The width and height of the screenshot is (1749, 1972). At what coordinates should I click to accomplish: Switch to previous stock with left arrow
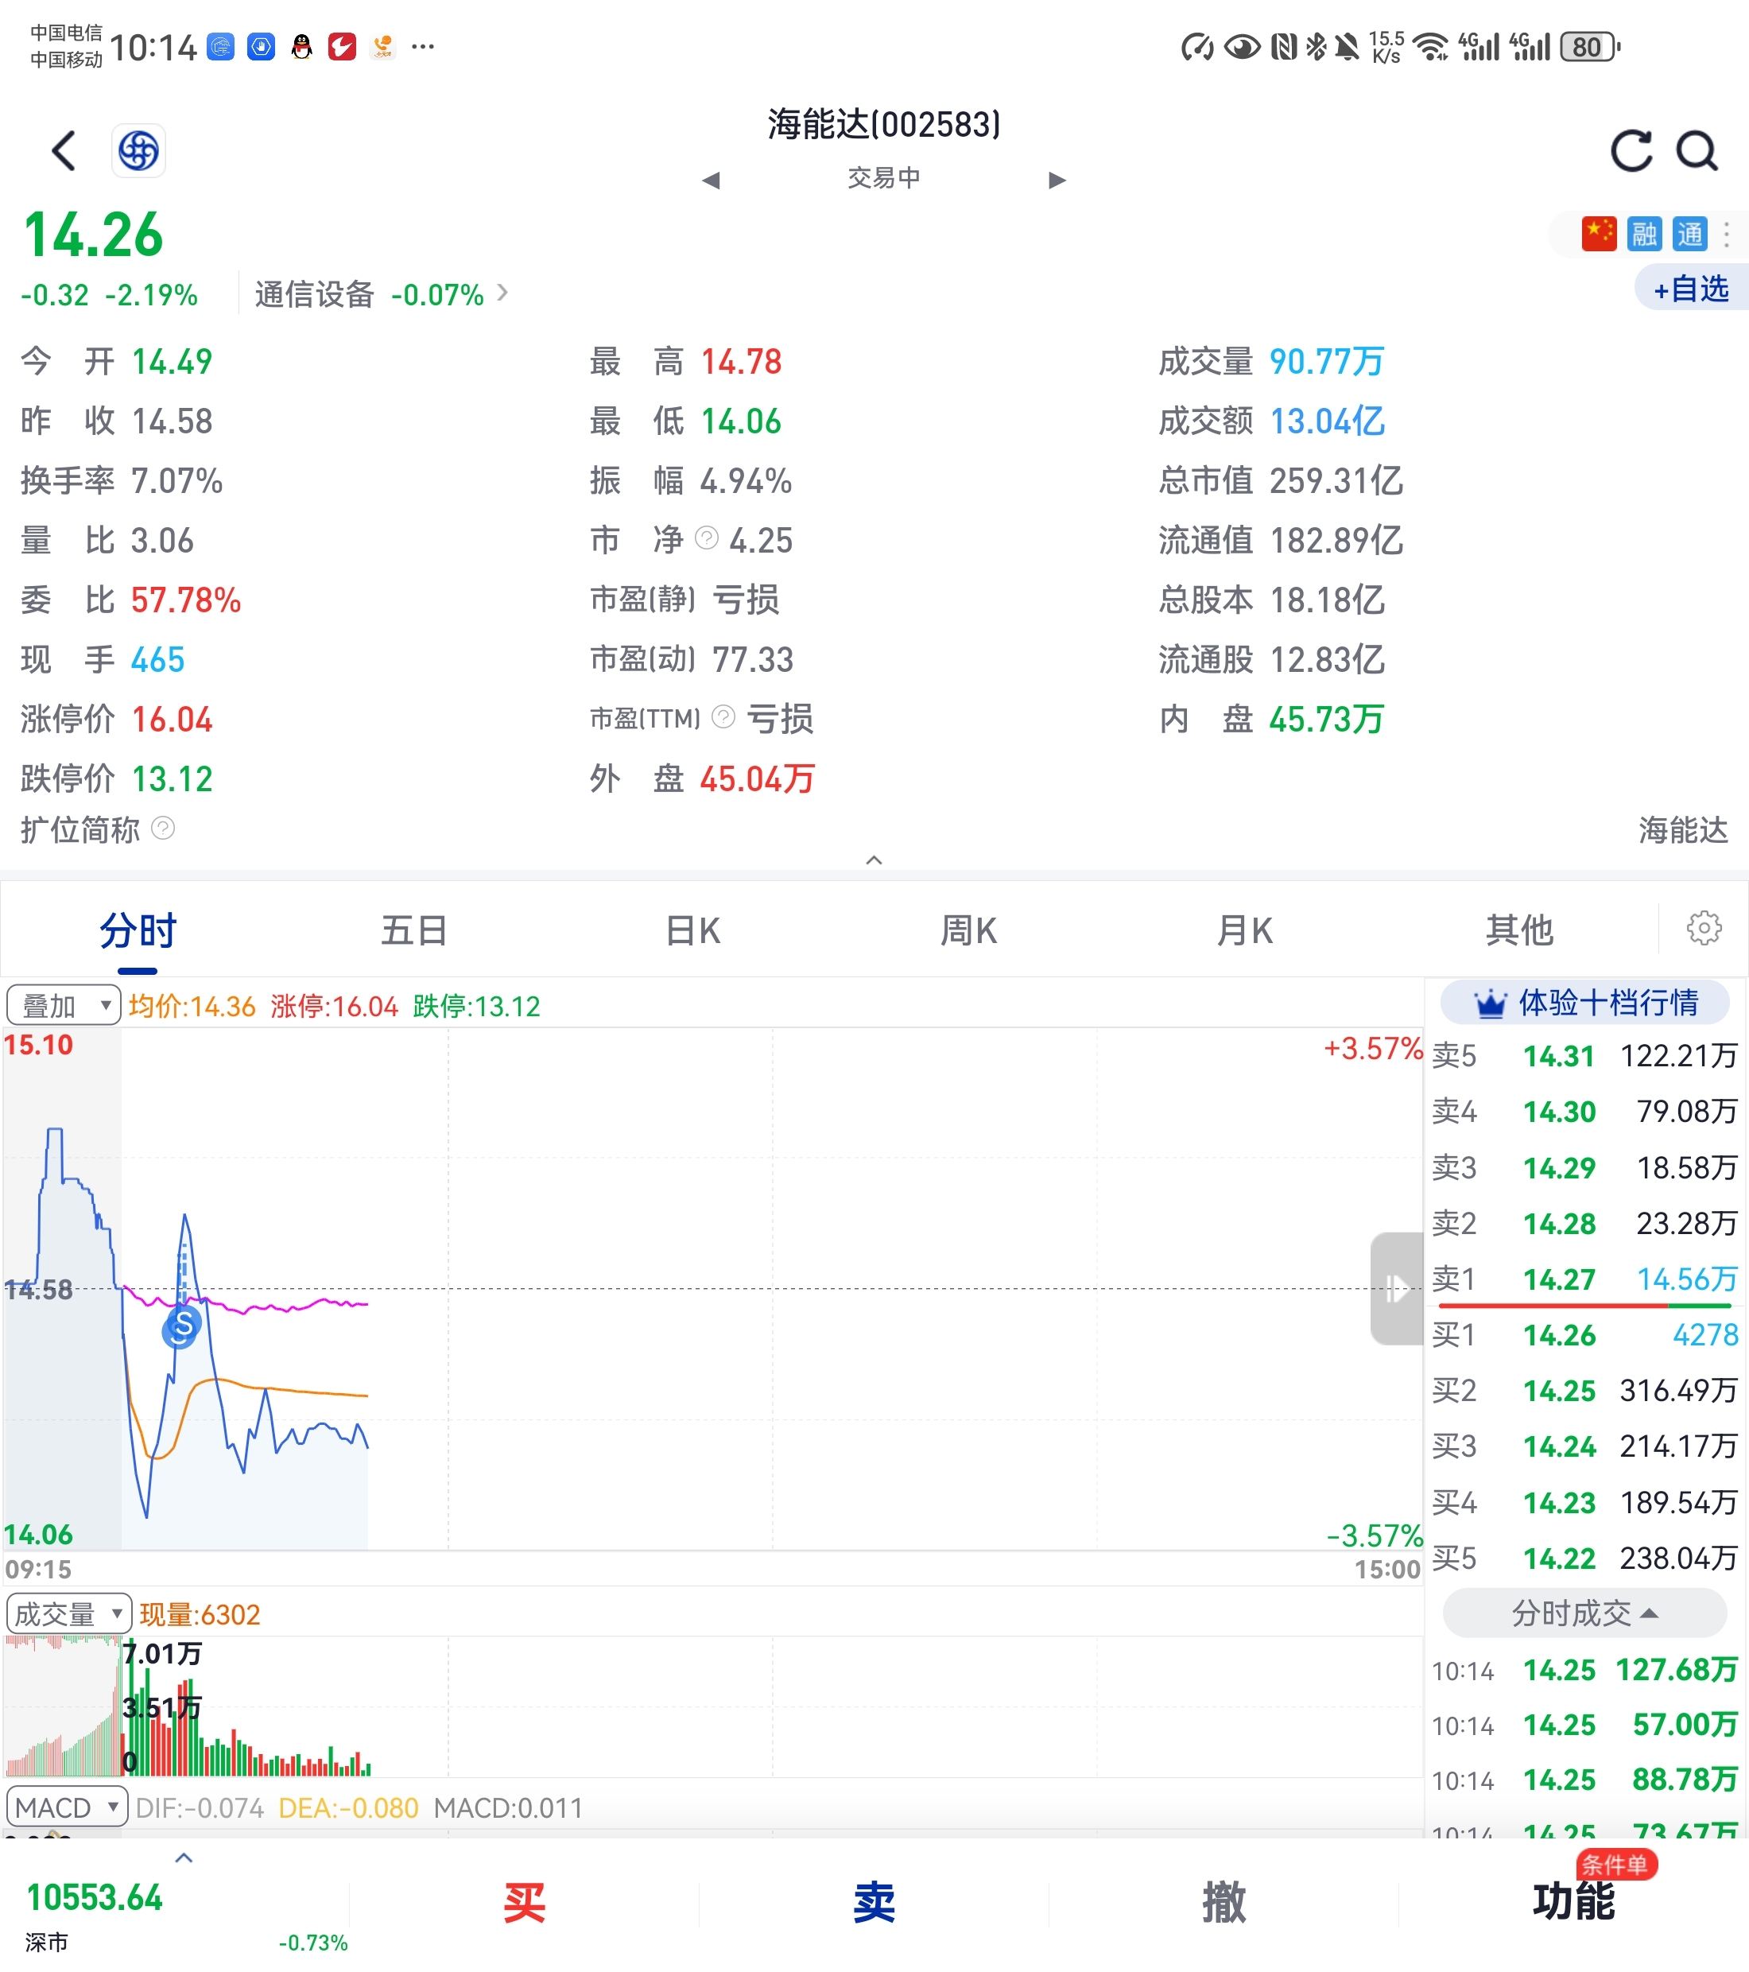click(x=711, y=180)
